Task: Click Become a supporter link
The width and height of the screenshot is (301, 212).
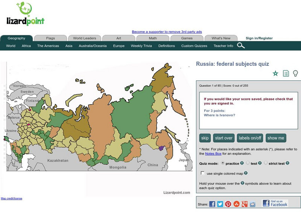Action: pos(167,32)
